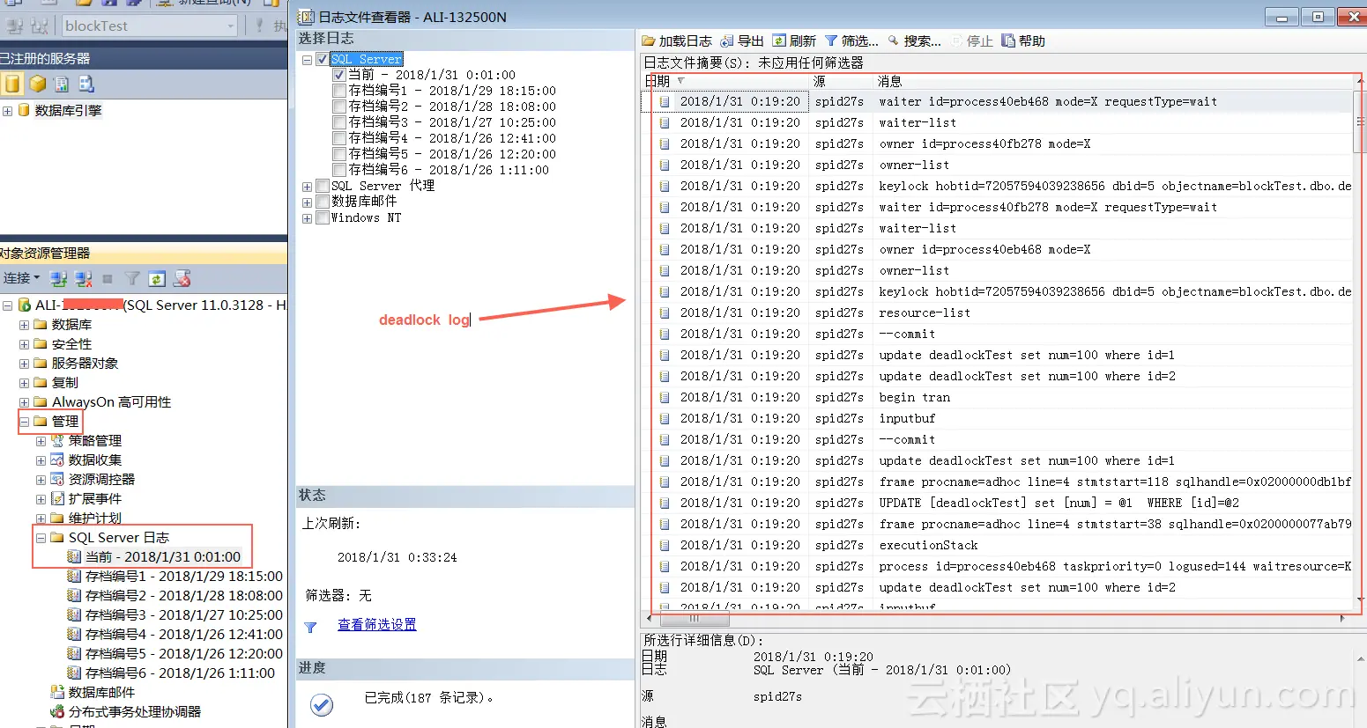Expand the 数据库引擎 node in Registered Servers
The height and width of the screenshot is (728, 1367).
pos(7,111)
